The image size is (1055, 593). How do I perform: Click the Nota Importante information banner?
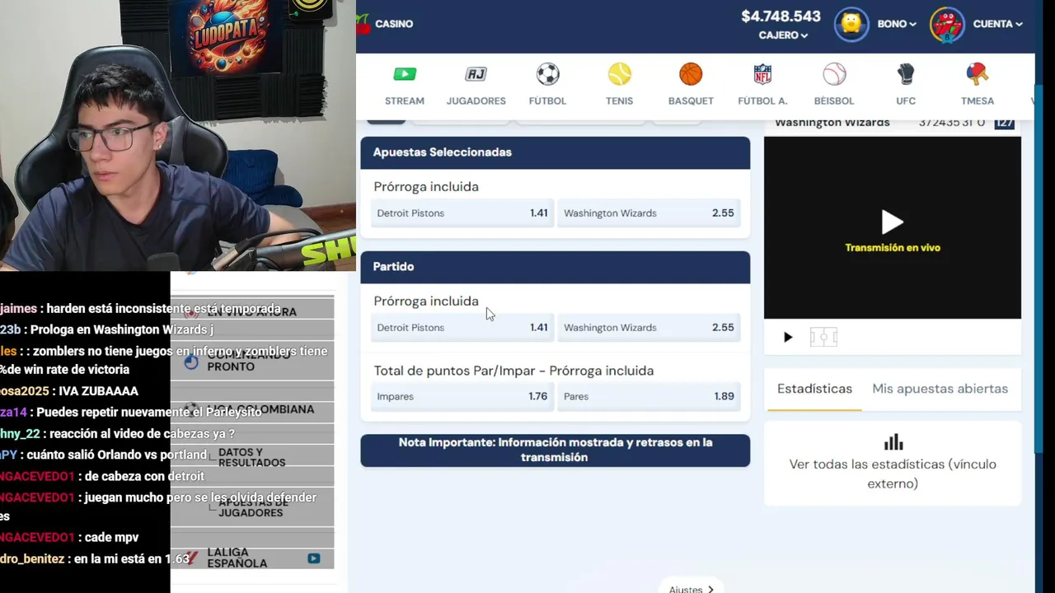[x=555, y=451]
